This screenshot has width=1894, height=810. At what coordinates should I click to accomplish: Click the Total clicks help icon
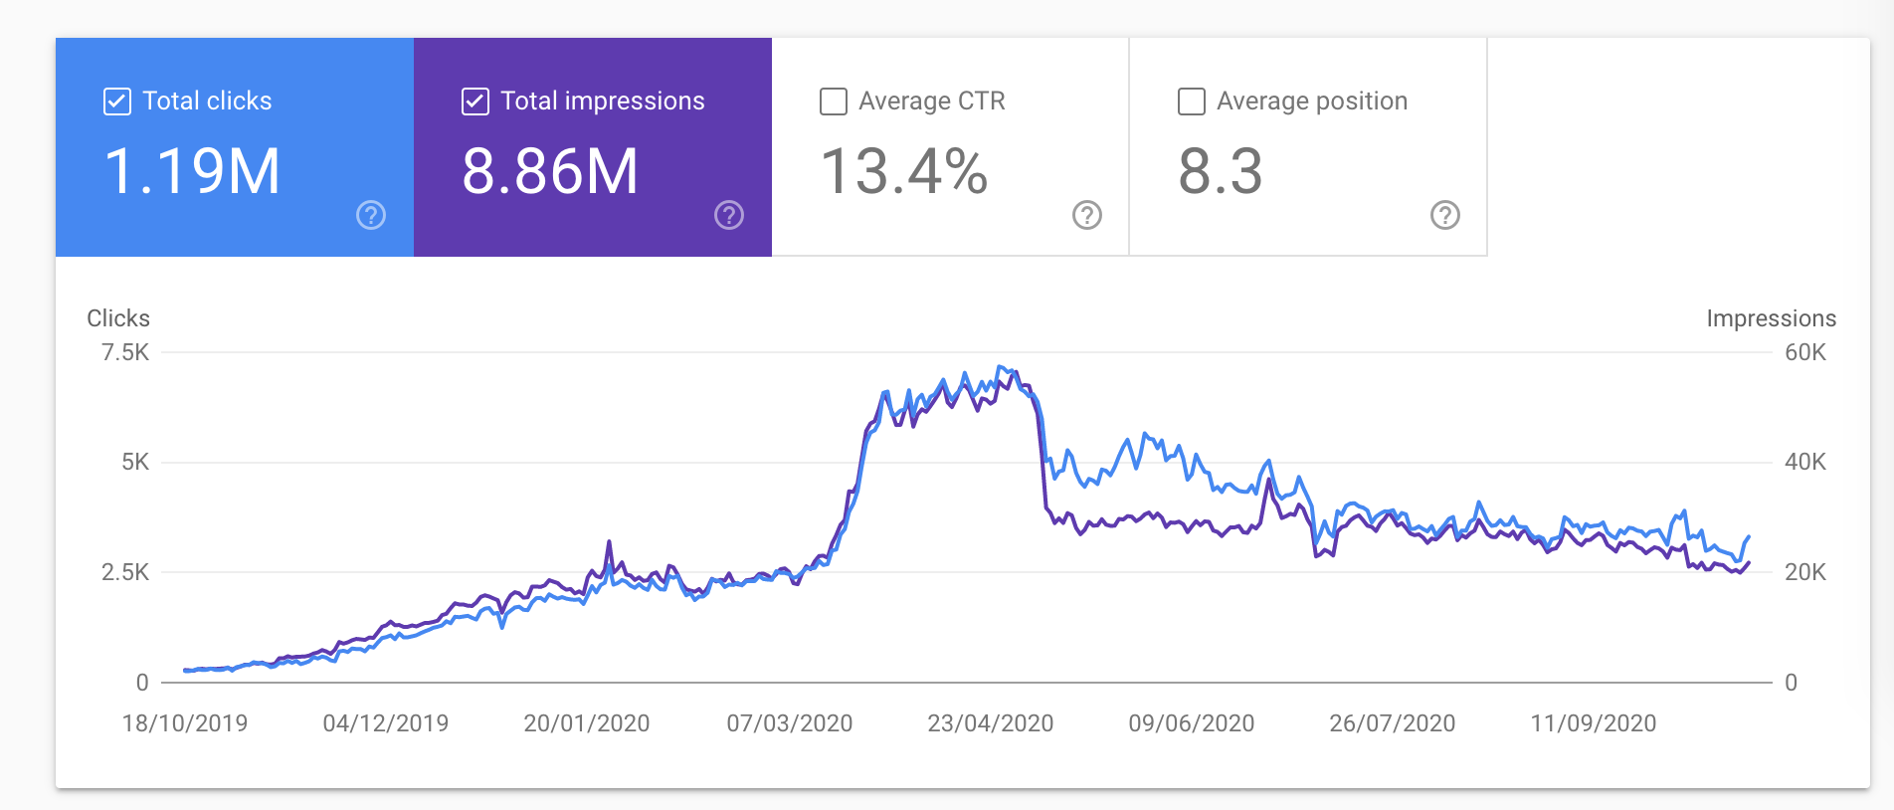click(371, 215)
